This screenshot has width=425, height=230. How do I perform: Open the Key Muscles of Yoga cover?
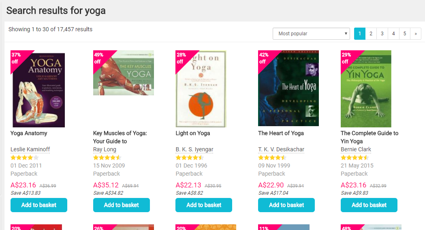pyautogui.click(x=124, y=73)
